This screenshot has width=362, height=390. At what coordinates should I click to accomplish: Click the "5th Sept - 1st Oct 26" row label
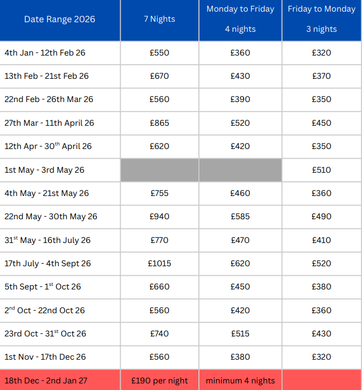tap(42, 286)
